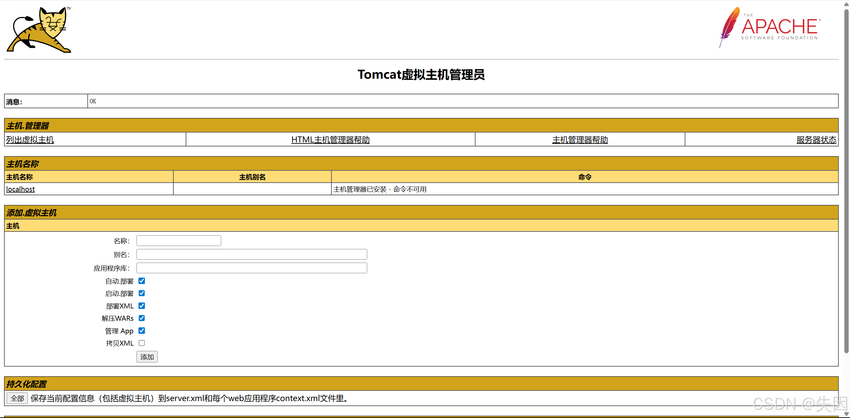Image resolution: width=850 pixels, height=418 pixels.
Task: Open the 服务器状态 link
Action: tap(816, 140)
